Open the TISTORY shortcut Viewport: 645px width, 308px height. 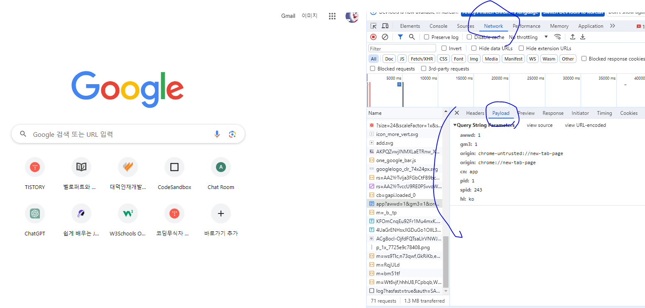35,174
